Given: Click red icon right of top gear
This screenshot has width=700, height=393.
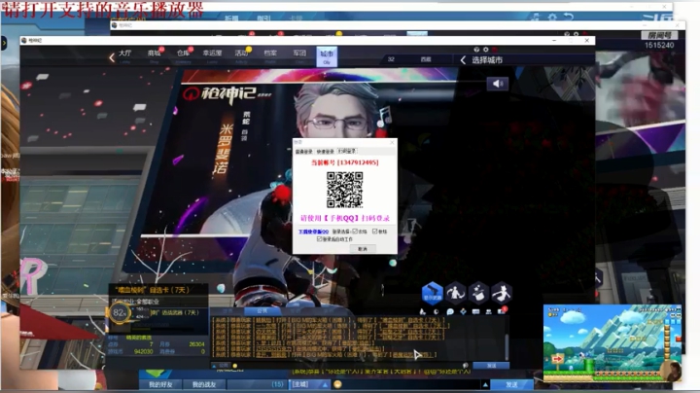Looking at the screenshot, I should click(495, 49).
